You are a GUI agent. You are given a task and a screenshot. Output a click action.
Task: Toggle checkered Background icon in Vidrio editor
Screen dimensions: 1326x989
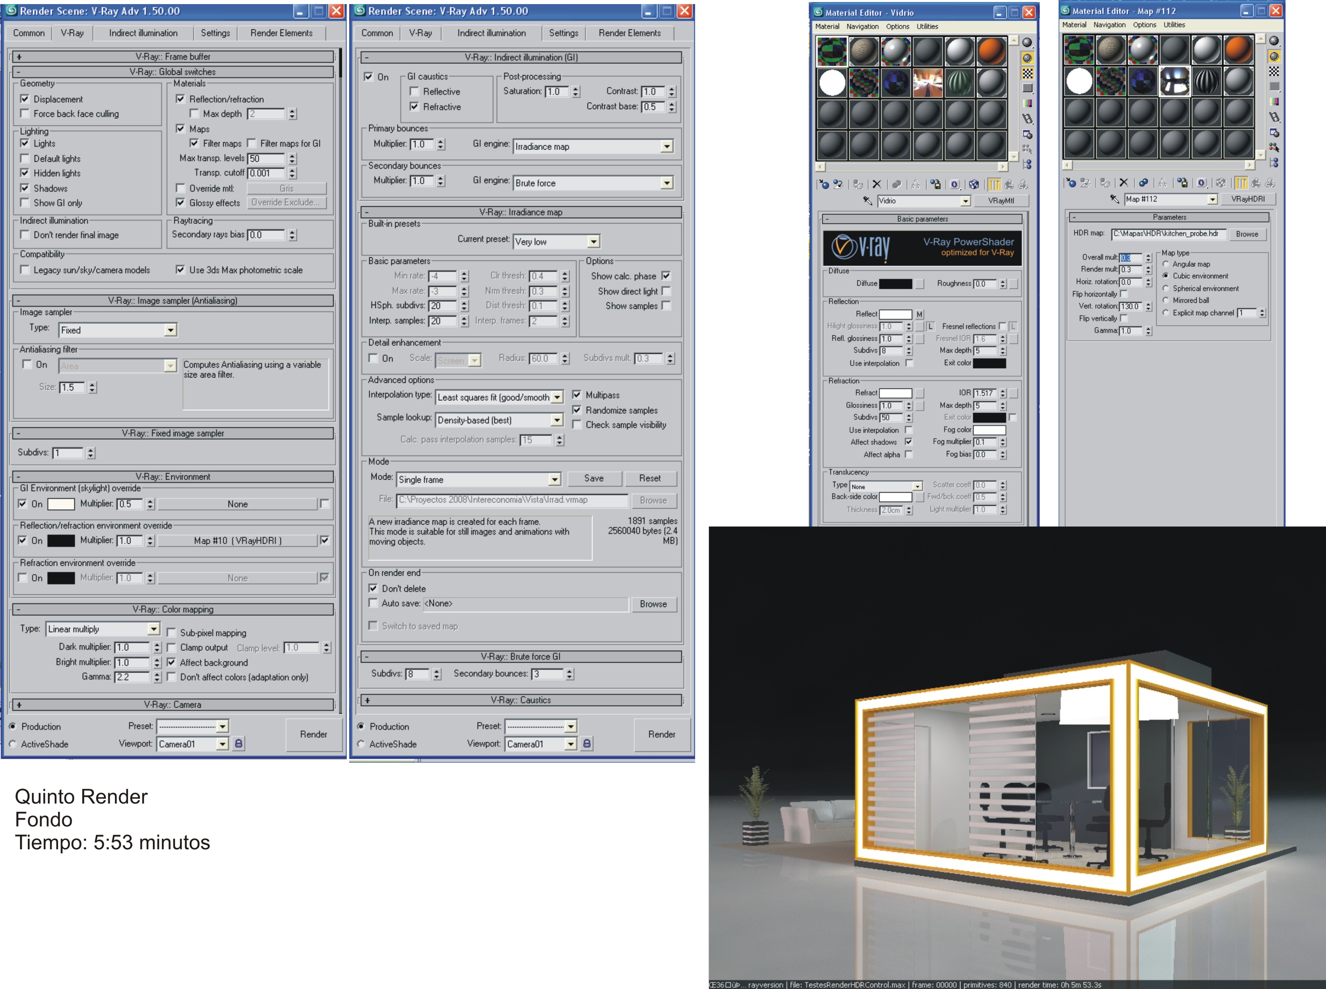click(x=1027, y=73)
